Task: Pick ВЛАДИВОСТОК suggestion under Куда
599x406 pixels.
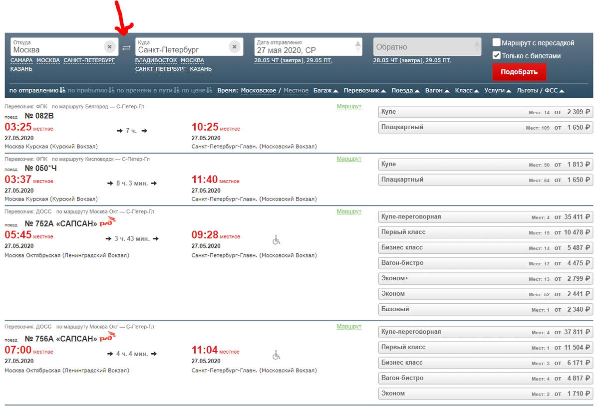Action: 156,60
